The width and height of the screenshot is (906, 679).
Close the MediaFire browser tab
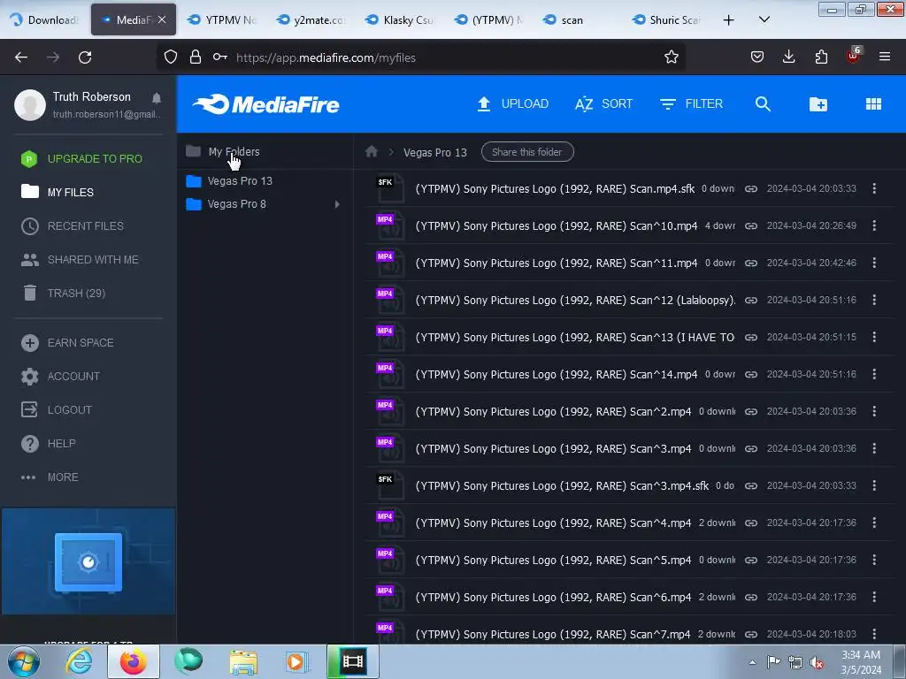coord(162,19)
